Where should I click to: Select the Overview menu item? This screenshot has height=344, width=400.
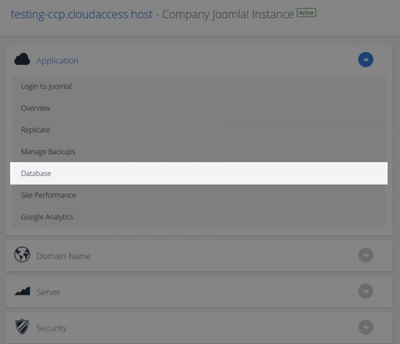point(35,108)
